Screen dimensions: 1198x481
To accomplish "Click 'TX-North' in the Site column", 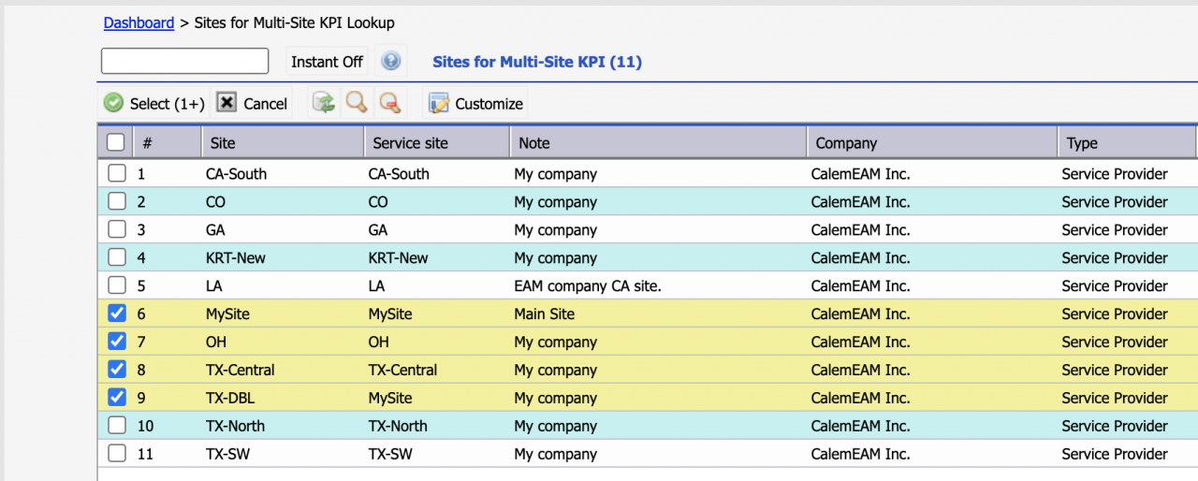I will tap(235, 426).
